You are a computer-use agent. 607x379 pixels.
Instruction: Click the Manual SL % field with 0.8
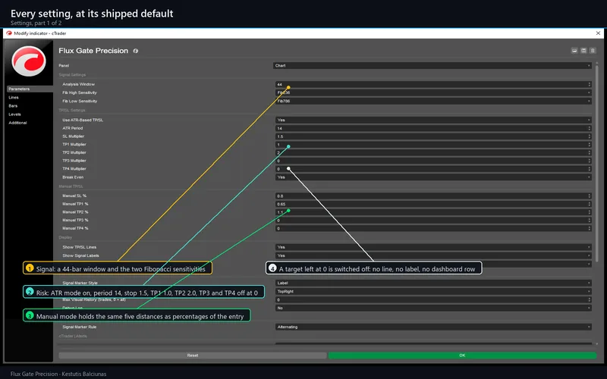click(x=432, y=196)
